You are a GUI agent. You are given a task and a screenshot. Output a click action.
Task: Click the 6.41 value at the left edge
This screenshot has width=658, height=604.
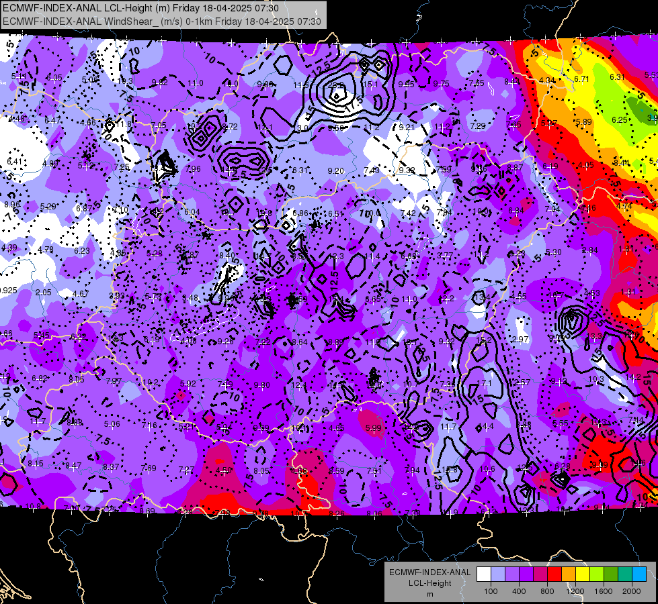(x=14, y=161)
